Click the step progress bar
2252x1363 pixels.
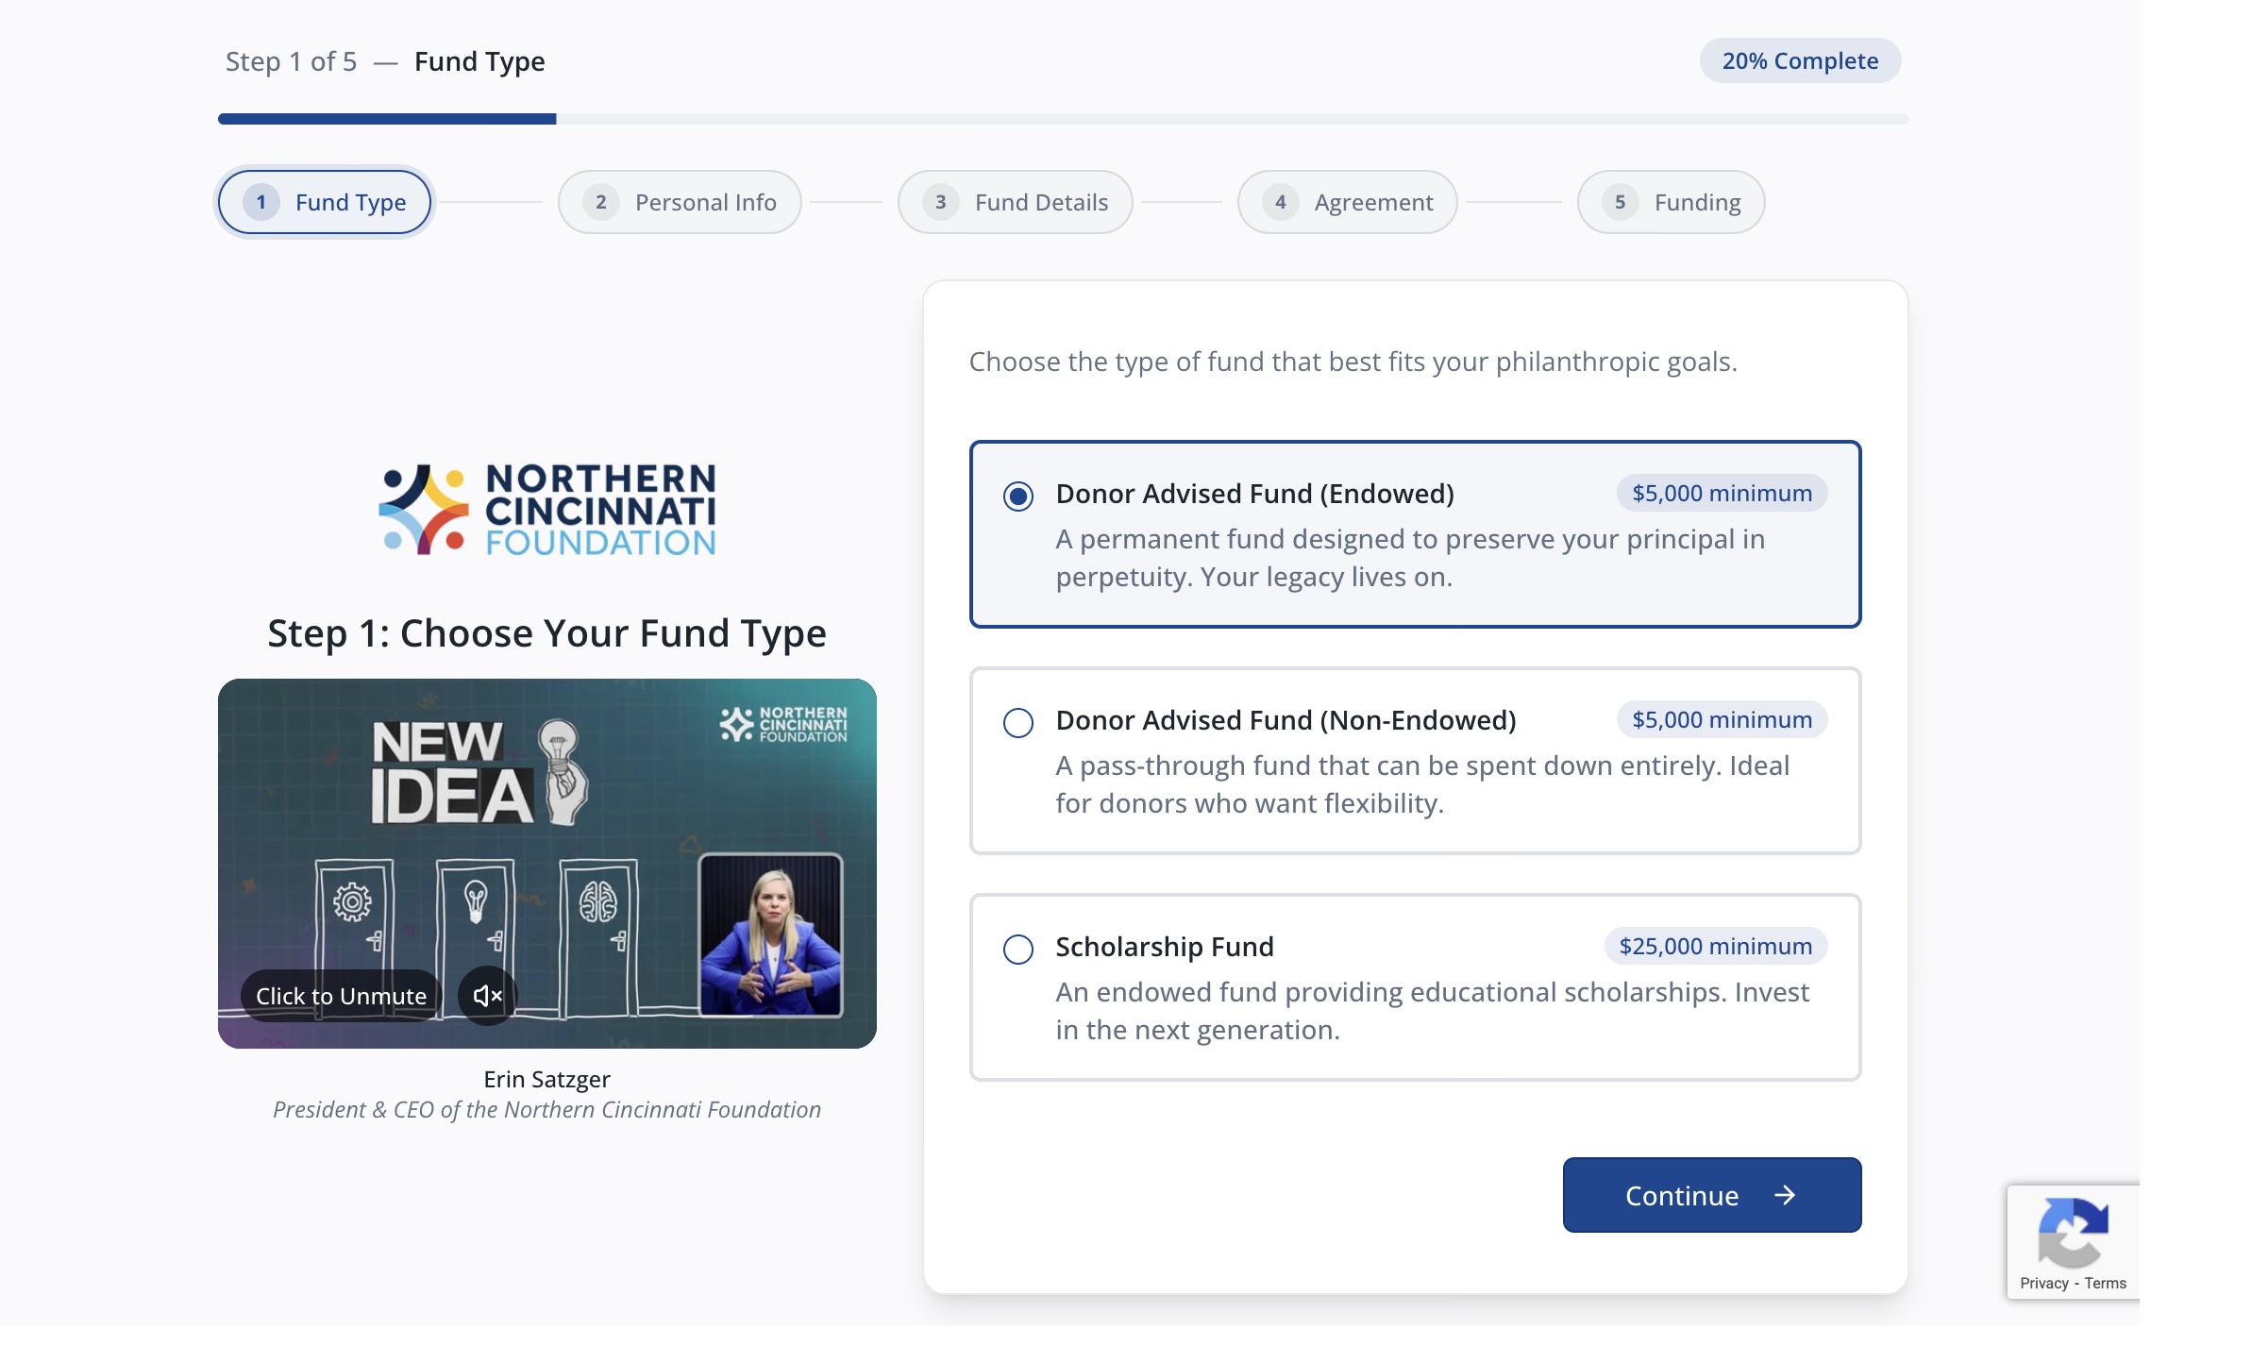click(x=1063, y=119)
